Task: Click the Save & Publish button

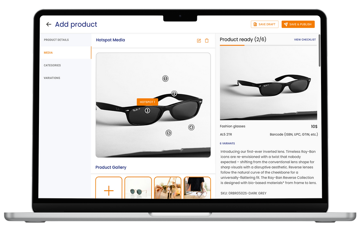Action: click(298, 24)
